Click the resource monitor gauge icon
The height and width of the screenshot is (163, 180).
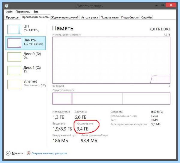pos(28,153)
